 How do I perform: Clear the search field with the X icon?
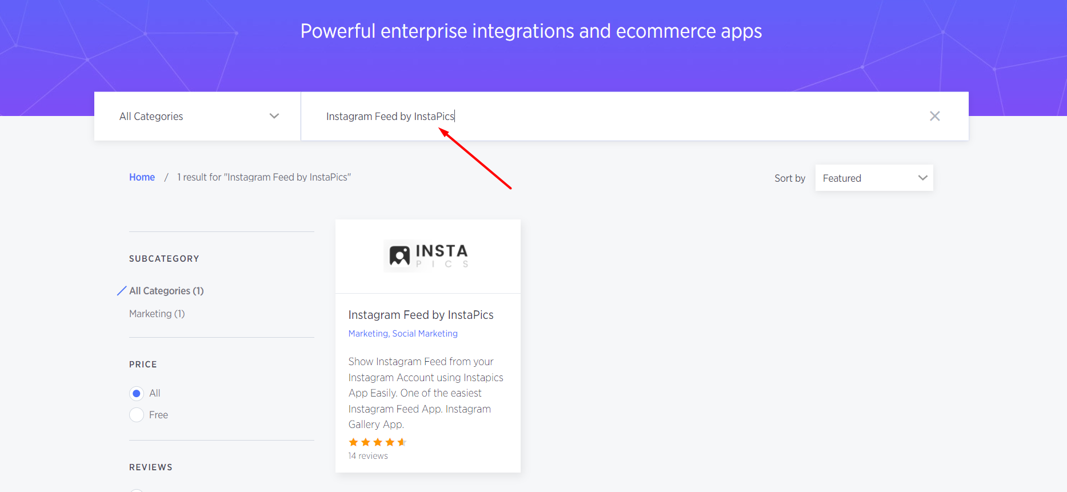pos(934,116)
